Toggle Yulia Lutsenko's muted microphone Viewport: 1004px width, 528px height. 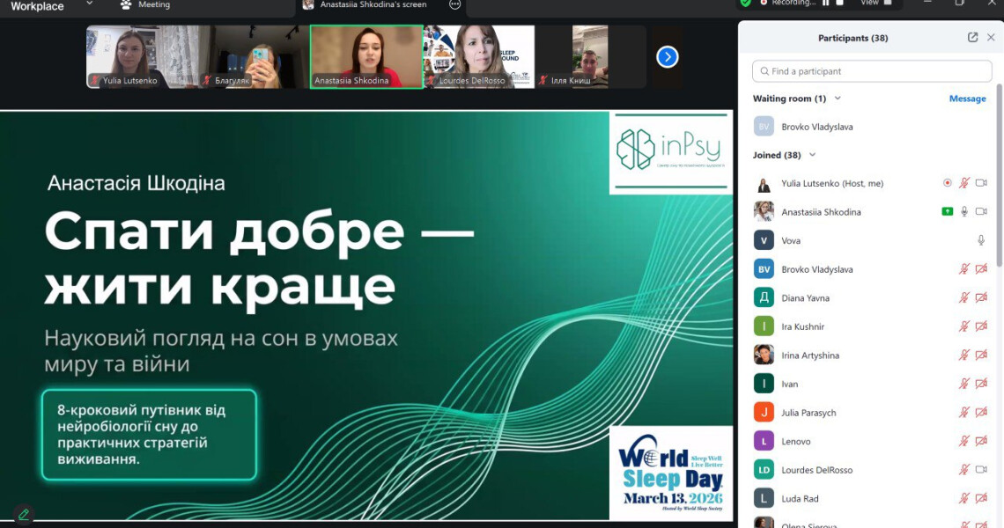click(x=964, y=183)
